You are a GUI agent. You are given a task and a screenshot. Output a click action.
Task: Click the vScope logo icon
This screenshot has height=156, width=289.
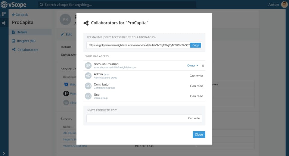[4, 5]
